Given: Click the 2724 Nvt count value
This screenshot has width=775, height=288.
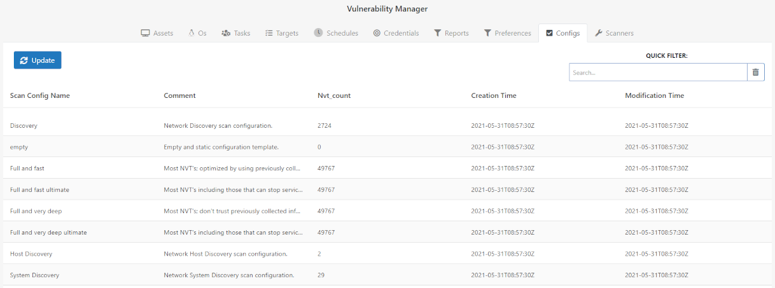Looking at the screenshot, I should pyautogui.click(x=325, y=125).
